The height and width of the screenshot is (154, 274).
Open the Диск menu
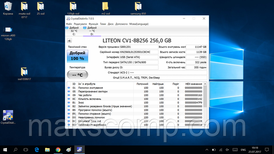click(x=111, y=24)
